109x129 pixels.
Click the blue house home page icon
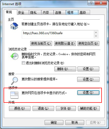click(14, 26)
